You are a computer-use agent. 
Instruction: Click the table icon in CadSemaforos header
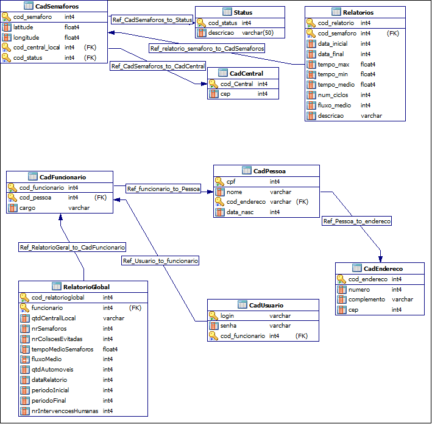30,5
